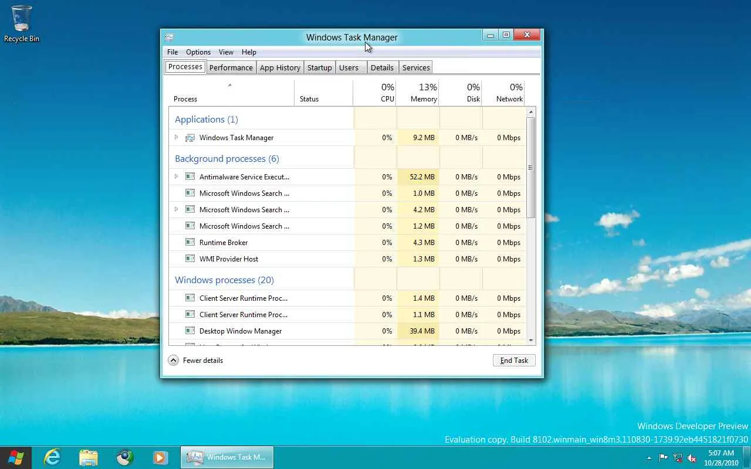
Task: Open the View menu
Action: (226, 52)
